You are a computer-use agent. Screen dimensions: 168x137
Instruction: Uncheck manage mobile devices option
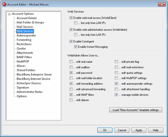(116, 95)
